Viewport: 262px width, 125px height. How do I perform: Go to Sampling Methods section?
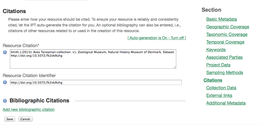[x=225, y=73]
